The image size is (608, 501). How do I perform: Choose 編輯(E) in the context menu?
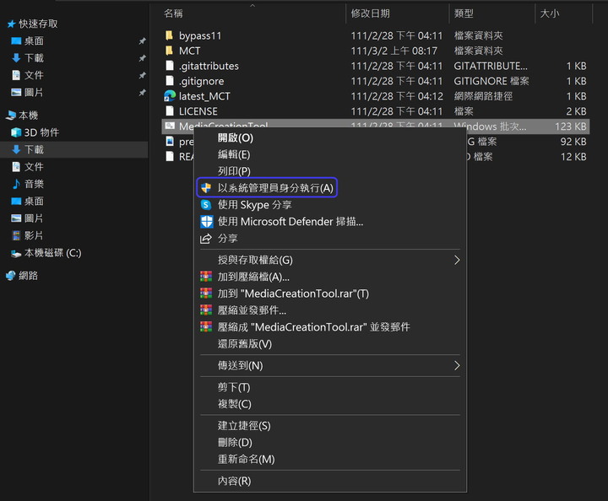click(329, 154)
